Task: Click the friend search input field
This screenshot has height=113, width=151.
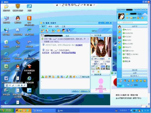Action: [132, 23]
